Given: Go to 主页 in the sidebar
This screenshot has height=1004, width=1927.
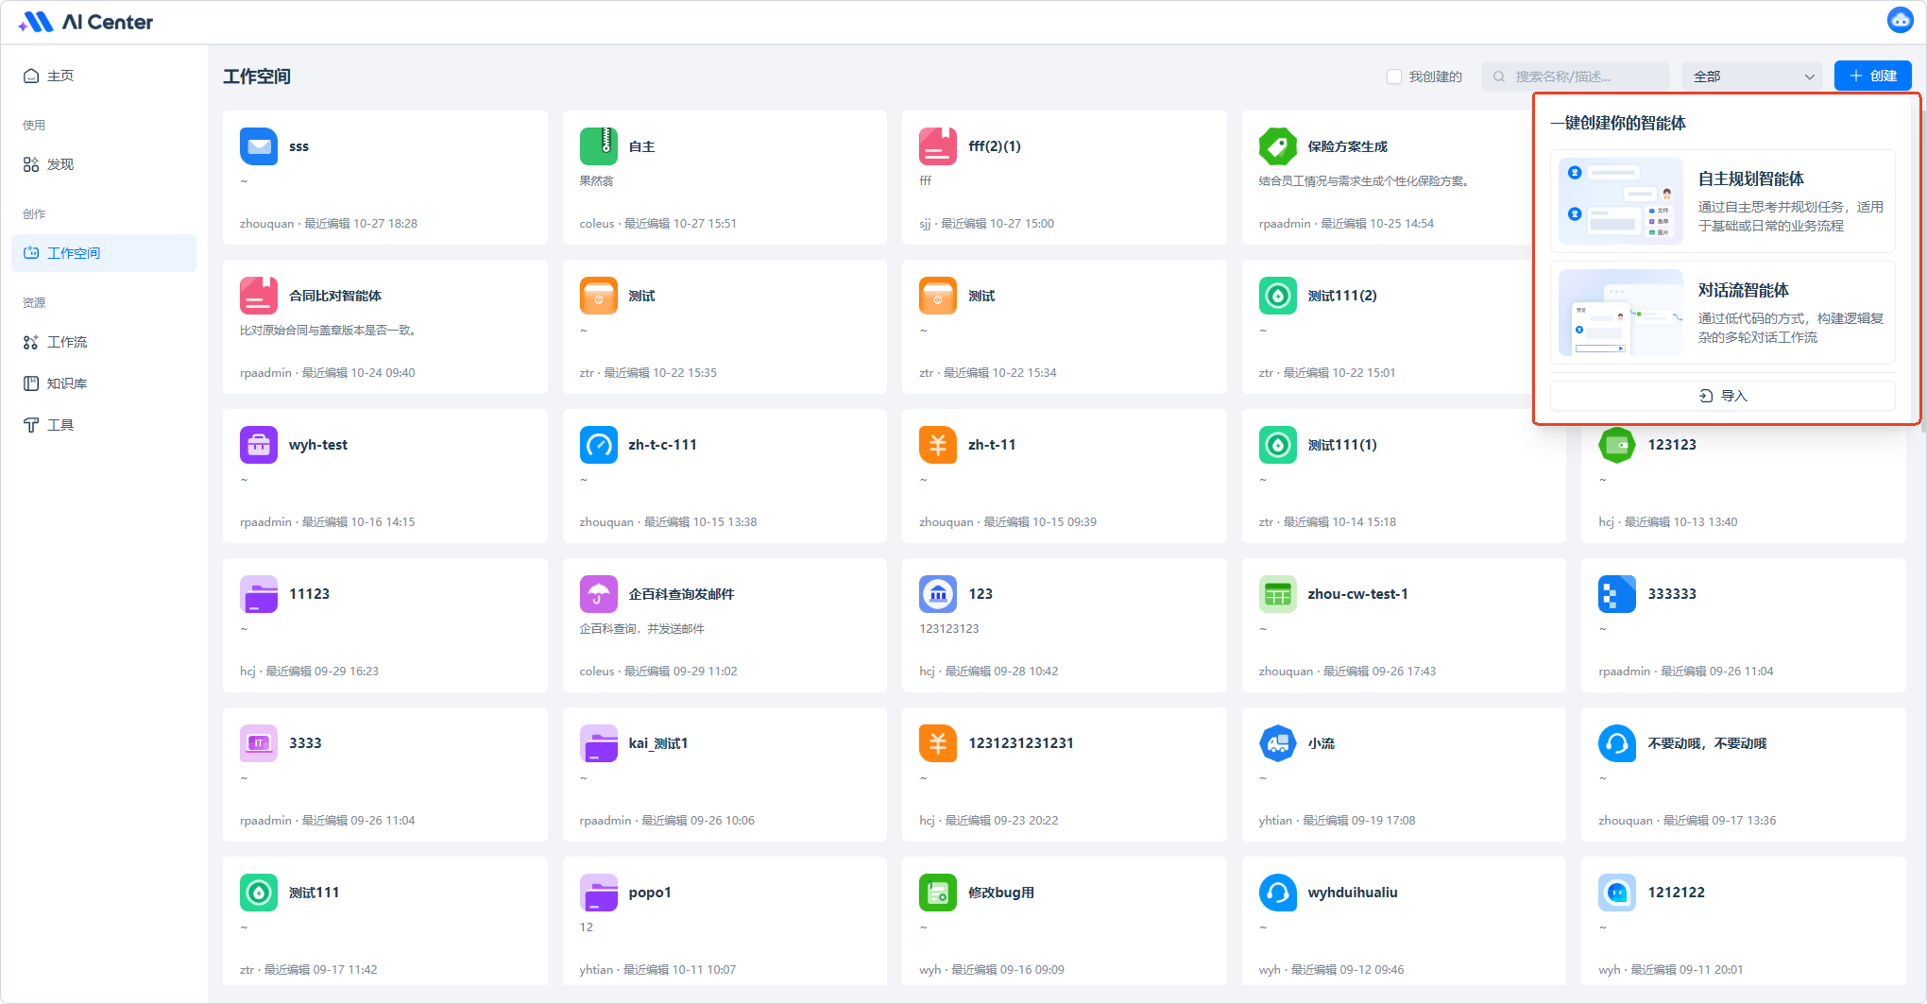Looking at the screenshot, I should pyautogui.click(x=60, y=76).
